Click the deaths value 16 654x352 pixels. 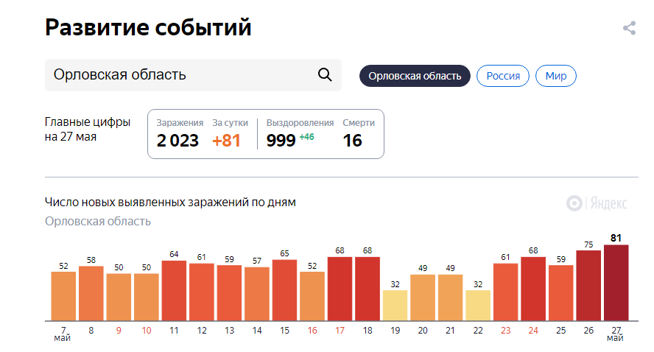point(353,141)
